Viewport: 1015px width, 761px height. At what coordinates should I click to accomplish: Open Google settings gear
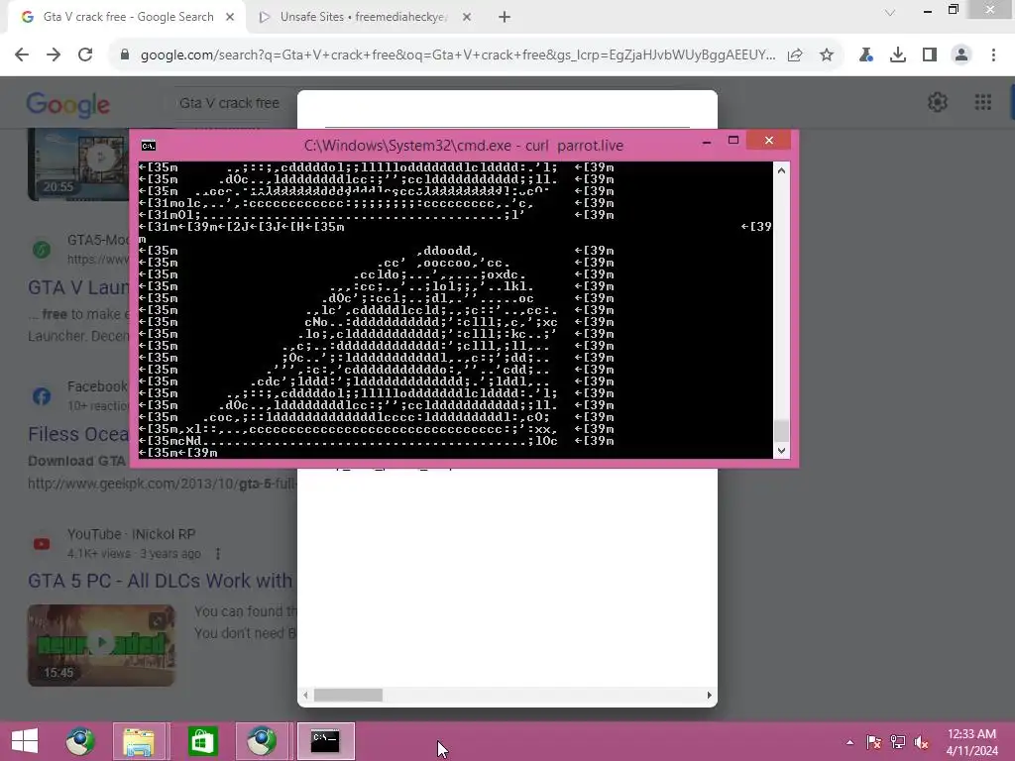point(938,102)
